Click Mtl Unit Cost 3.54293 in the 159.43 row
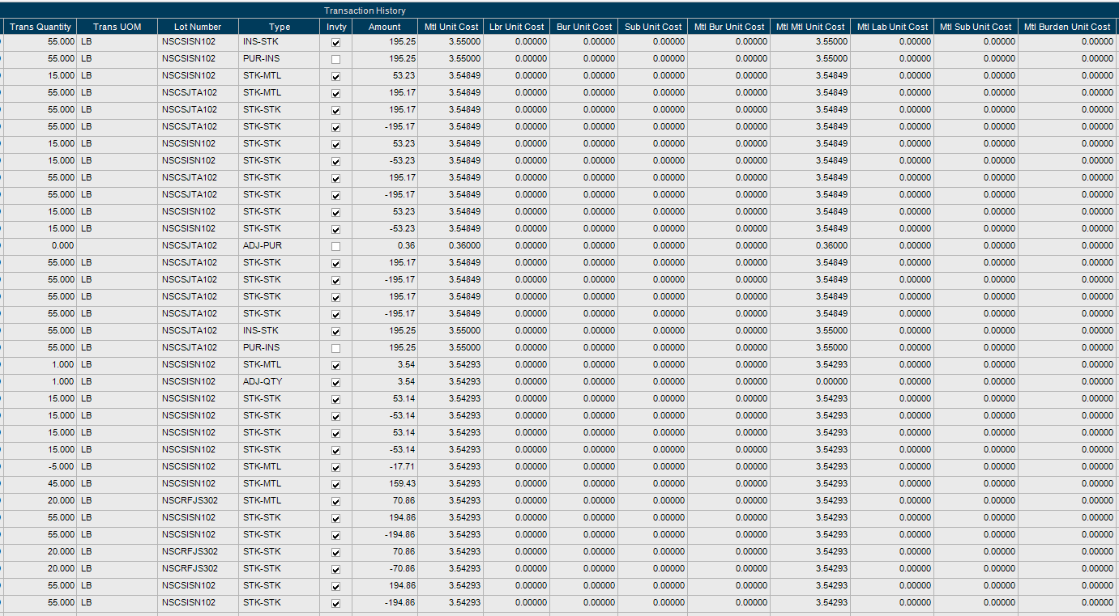This screenshot has height=616, width=1119. (451, 484)
